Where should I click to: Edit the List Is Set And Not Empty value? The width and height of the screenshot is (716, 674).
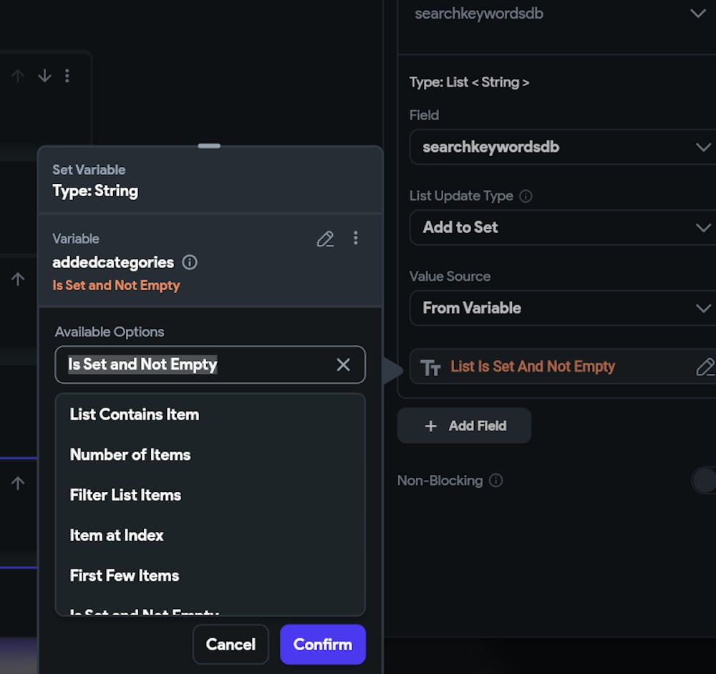coord(705,367)
